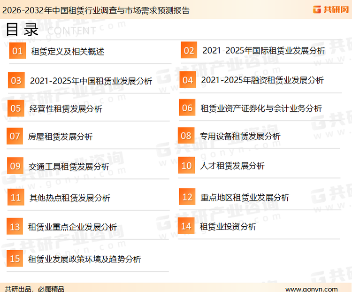The image size is (352, 292).
Task: Click the orange 12 chapter badge
Action: [x=187, y=197]
